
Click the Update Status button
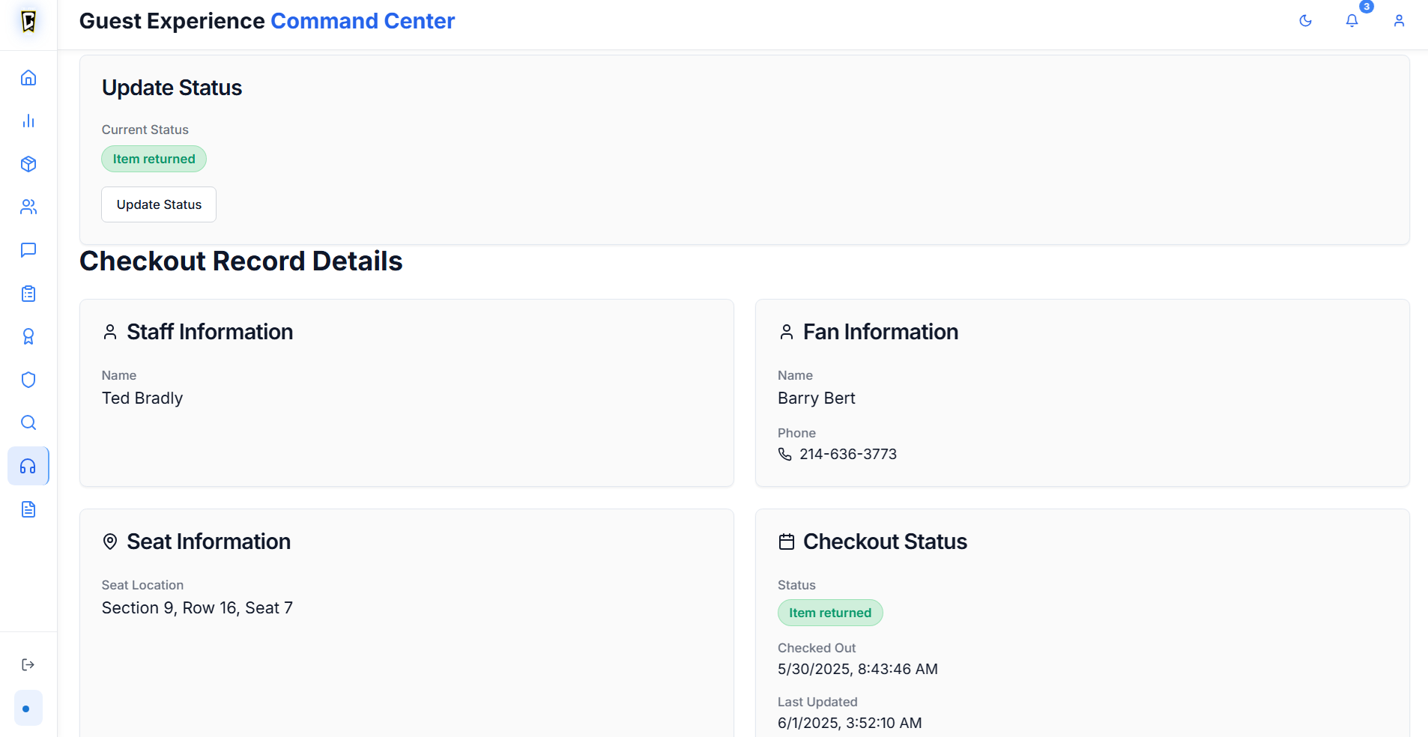[x=159, y=204]
